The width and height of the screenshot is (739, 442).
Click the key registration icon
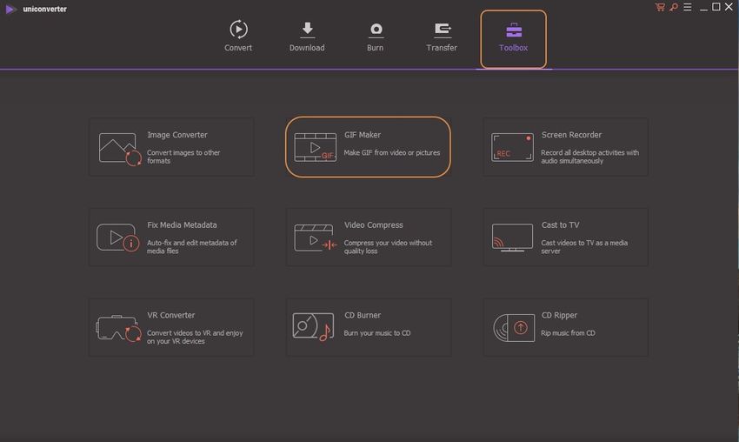[674, 7]
